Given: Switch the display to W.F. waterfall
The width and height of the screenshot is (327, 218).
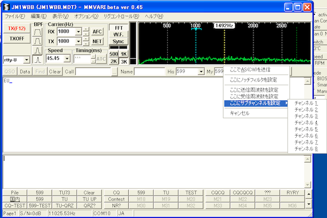Looking at the screenshot, I should coord(119,35).
